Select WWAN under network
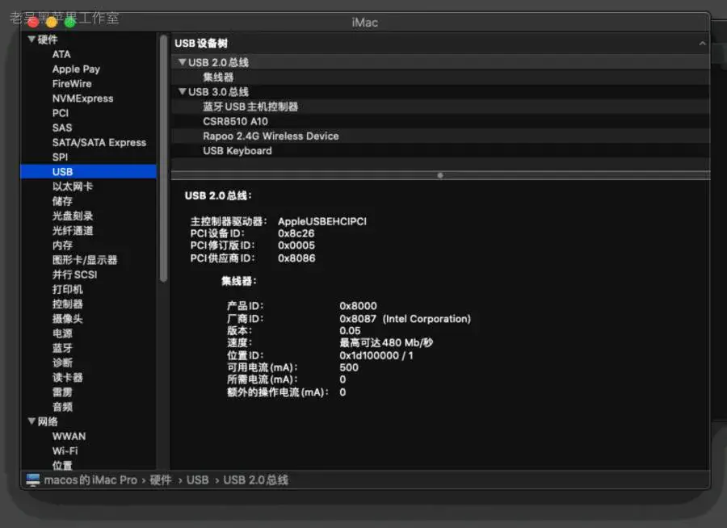The height and width of the screenshot is (528, 727). (69, 436)
